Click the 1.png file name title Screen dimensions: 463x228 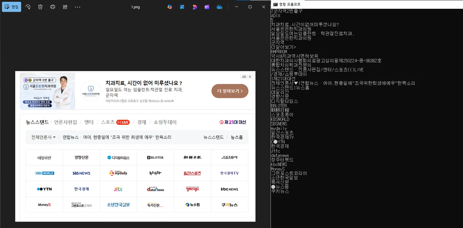[135, 7]
